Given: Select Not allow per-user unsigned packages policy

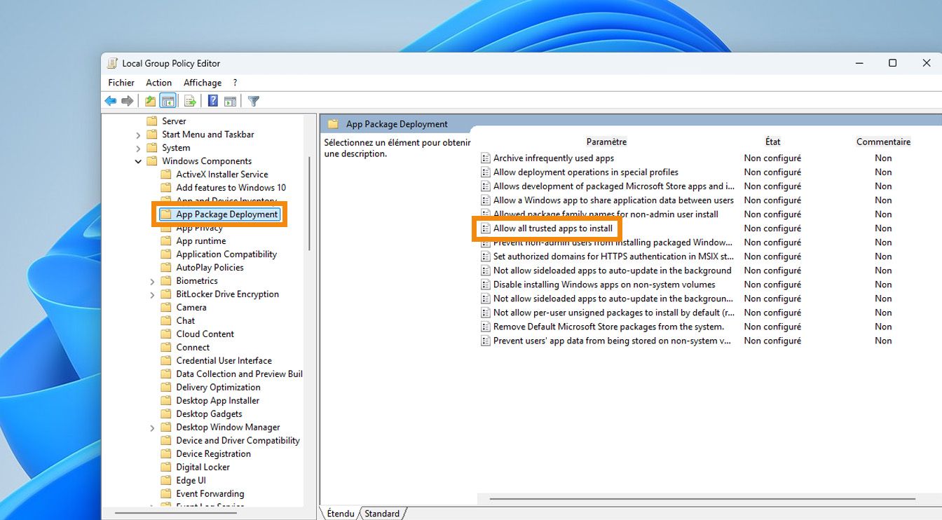Looking at the screenshot, I should (613, 313).
